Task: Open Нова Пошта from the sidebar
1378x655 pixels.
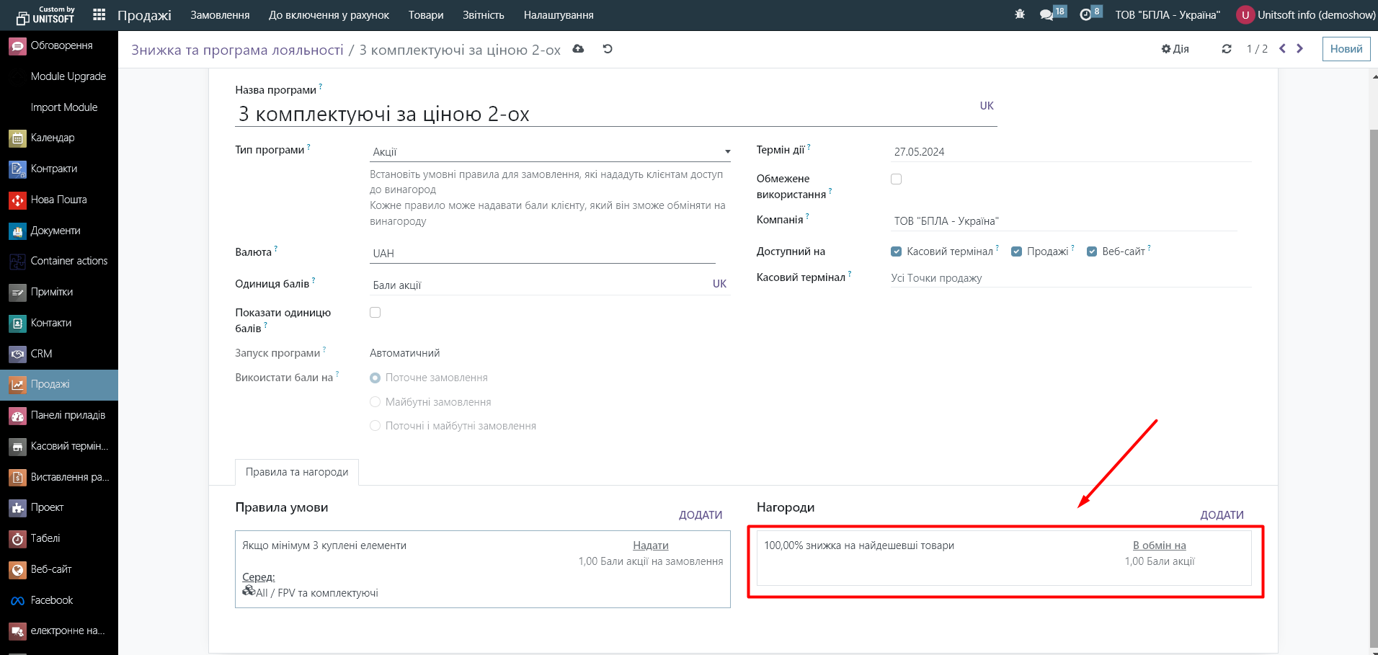Action: point(58,200)
